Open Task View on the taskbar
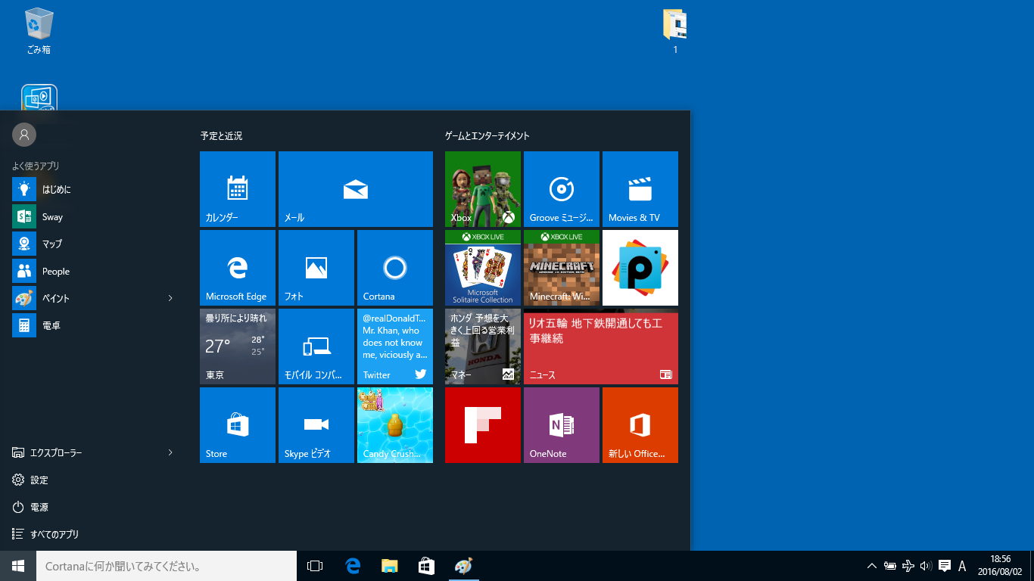The image size is (1034, 581). [315, 566]
